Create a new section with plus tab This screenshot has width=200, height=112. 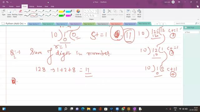[163, 24]
